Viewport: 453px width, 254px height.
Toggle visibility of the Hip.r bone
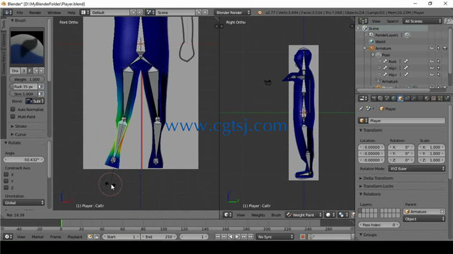click(x=431, y=75)
